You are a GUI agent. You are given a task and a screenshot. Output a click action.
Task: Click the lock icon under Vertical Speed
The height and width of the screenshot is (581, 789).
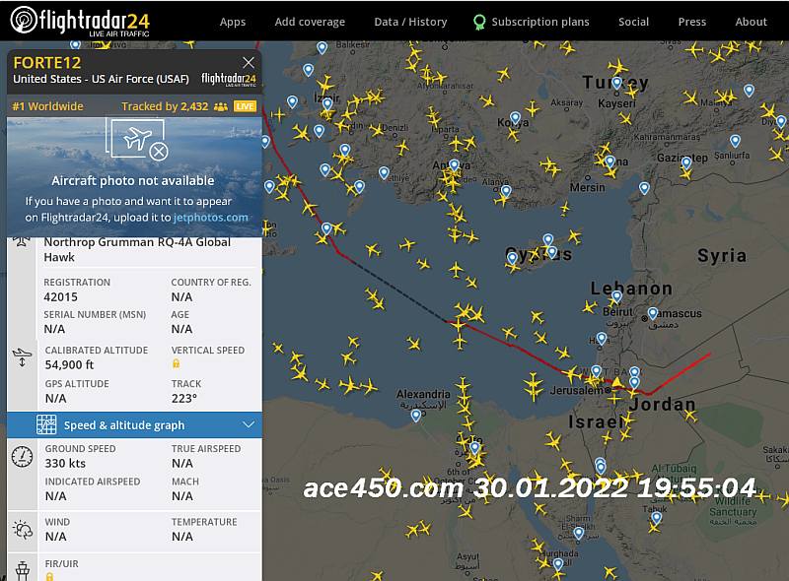pyautogui.click(x=177, y=364)
